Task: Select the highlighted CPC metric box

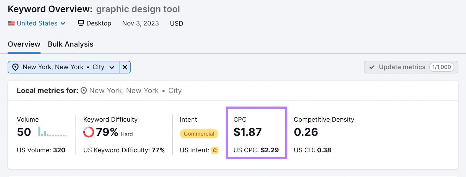Action: pyautogui.click(x=257, y=133)
